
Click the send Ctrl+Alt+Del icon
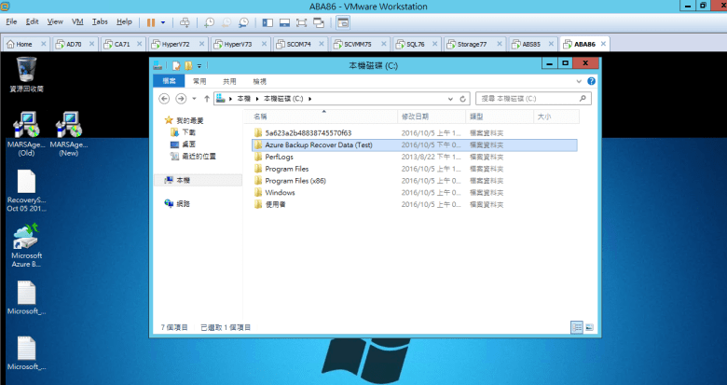[x=185, y=21]
